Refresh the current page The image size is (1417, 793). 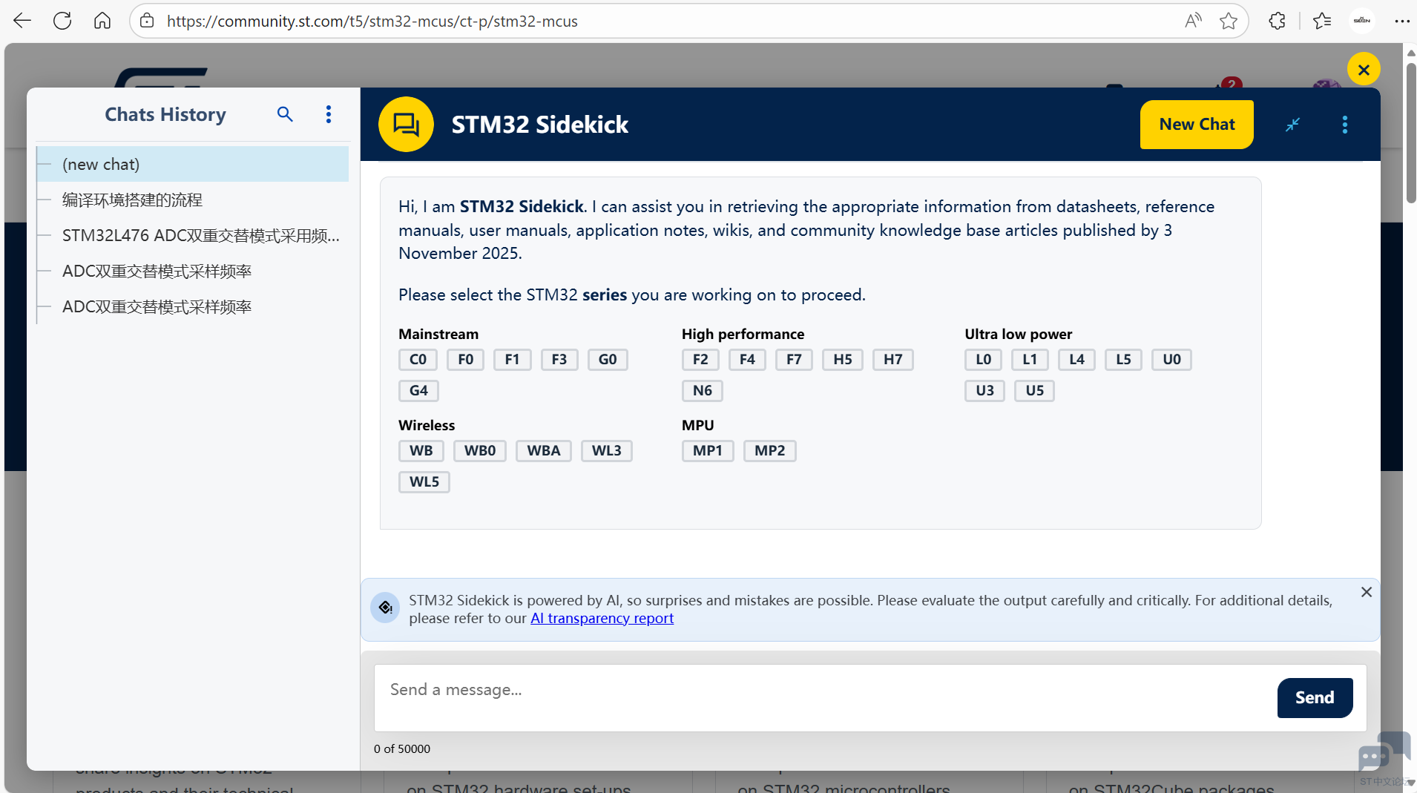pos(62,21)
